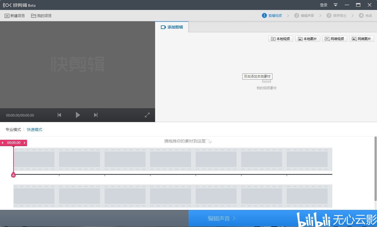Click the 我的视频素材 placeholder icon

tap(267, 81)
